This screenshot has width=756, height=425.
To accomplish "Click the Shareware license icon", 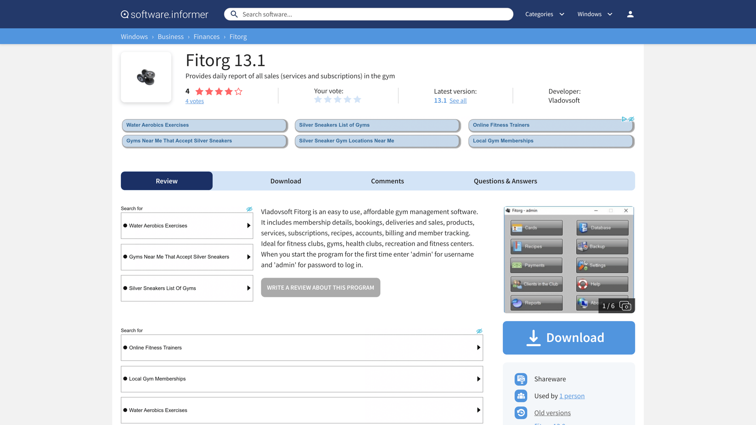I will tap(521, 379).
